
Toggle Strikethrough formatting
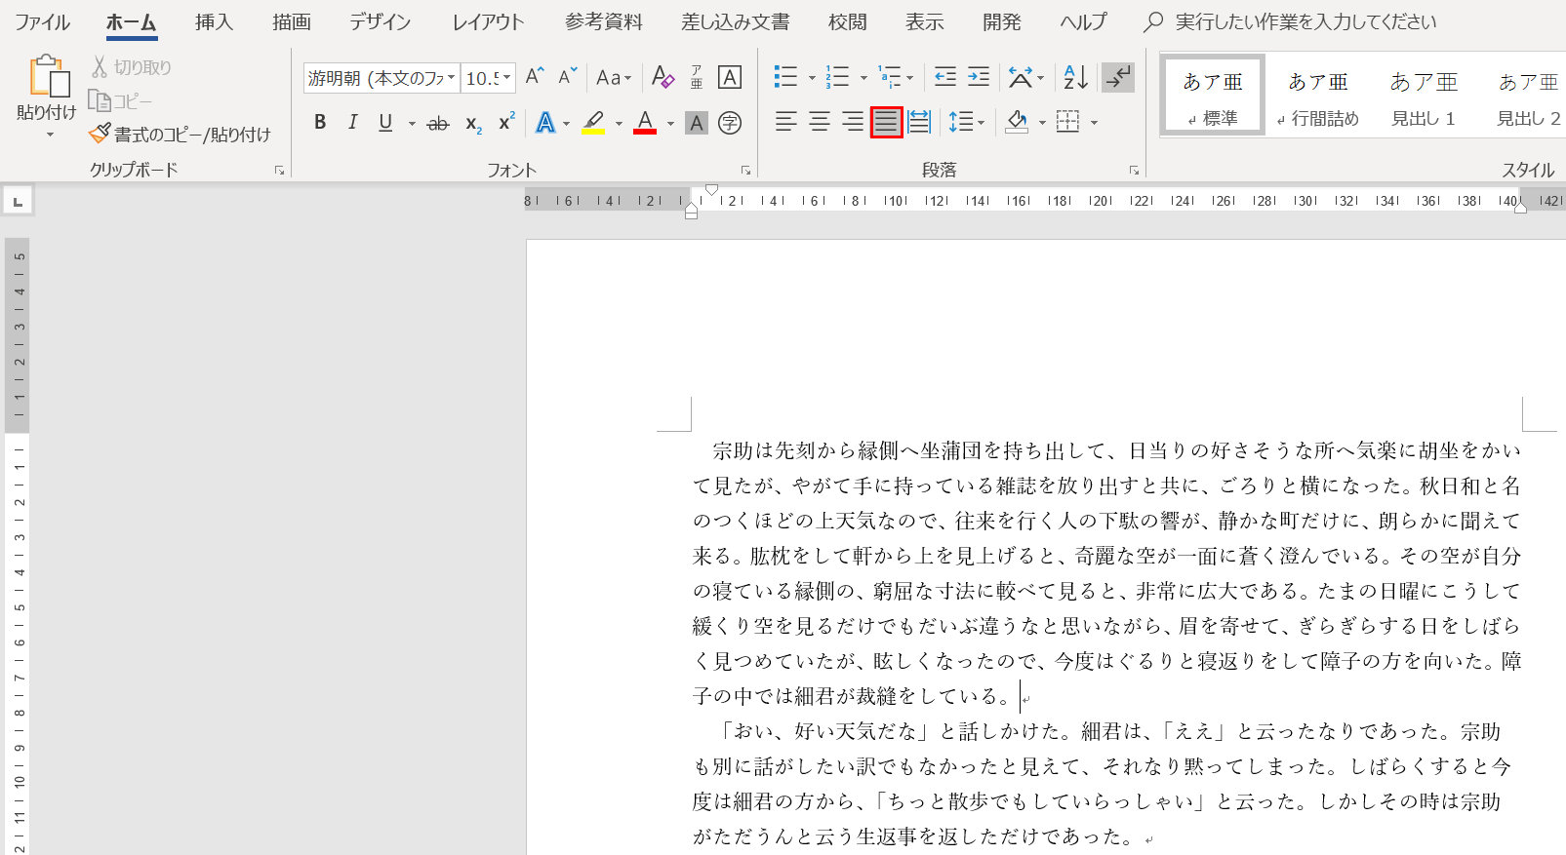pos(438,123)
